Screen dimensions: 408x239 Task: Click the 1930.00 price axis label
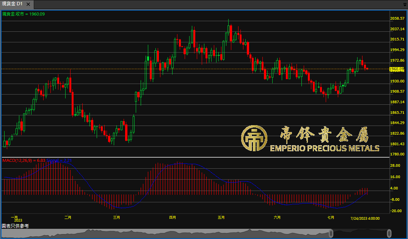coord(397,81)
